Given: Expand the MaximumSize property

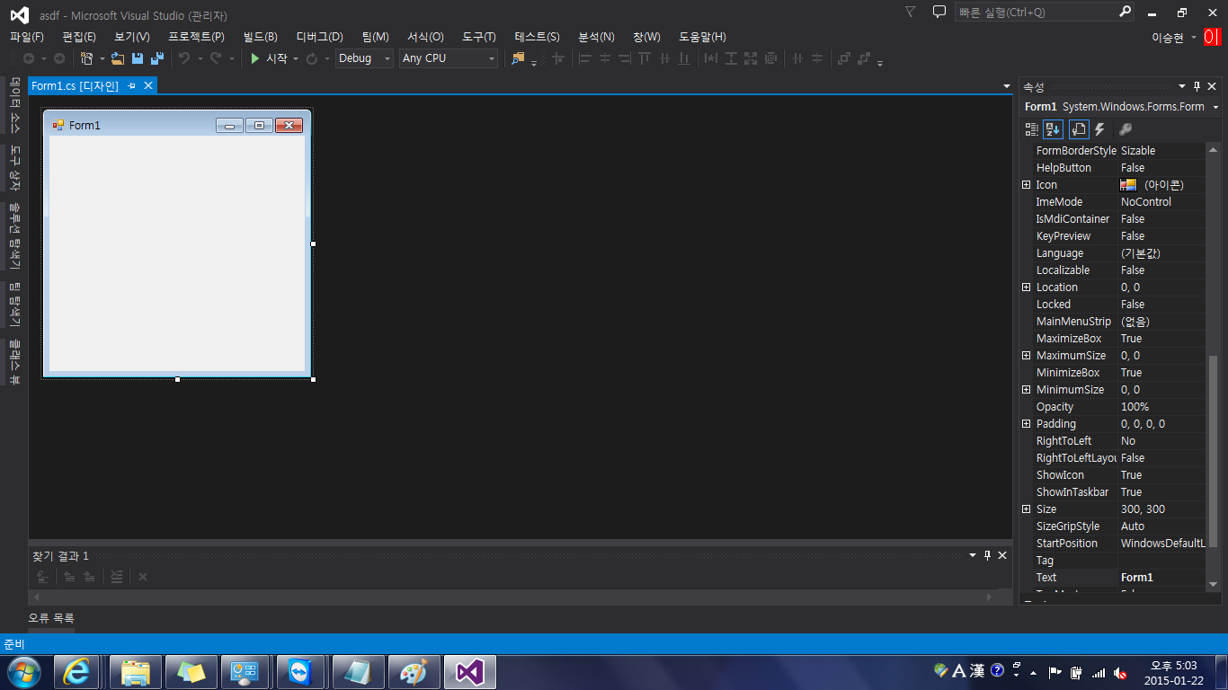Looking at the screenshot, I should tap(1027, 356).
